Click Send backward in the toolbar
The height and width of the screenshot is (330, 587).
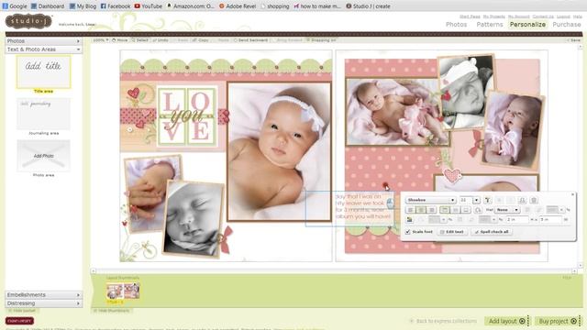[x=250, y=40]
